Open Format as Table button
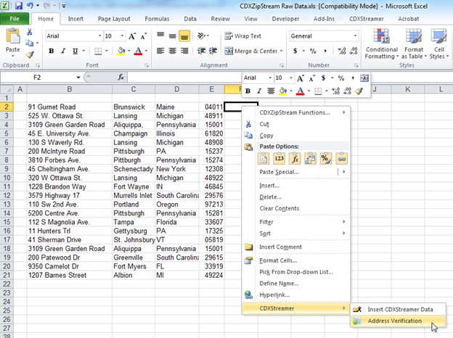The height and width of the screenshot is (338, 453). click(x=414, y=44)
